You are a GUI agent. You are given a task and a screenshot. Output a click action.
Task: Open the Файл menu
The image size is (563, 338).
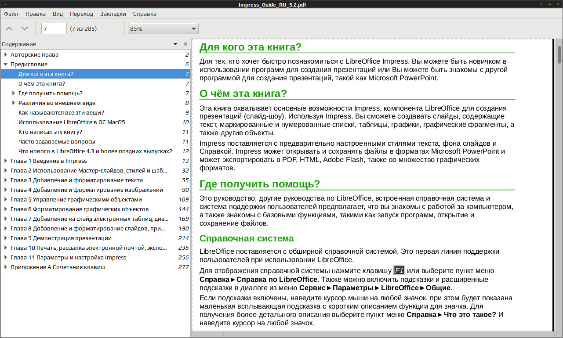point(11,14)
